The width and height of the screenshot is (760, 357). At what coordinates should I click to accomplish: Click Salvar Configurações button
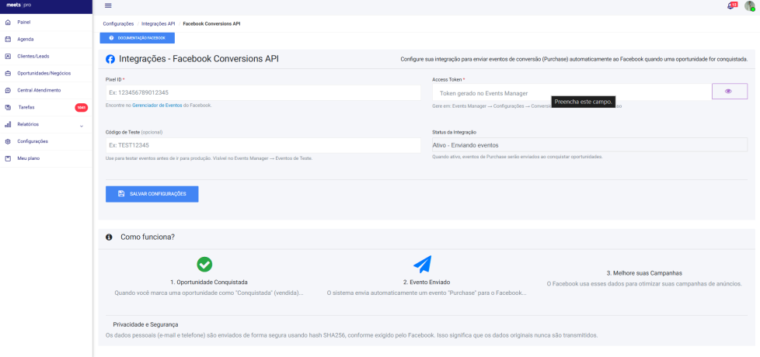click(152, 194)
